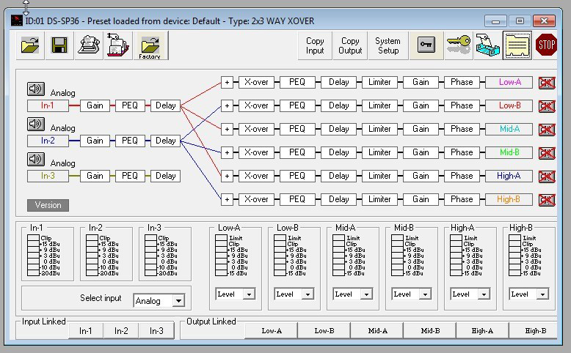This screenshot has height=353, width=571.
Task: Click the open preset folder icon
Action: tap(30, 45)
